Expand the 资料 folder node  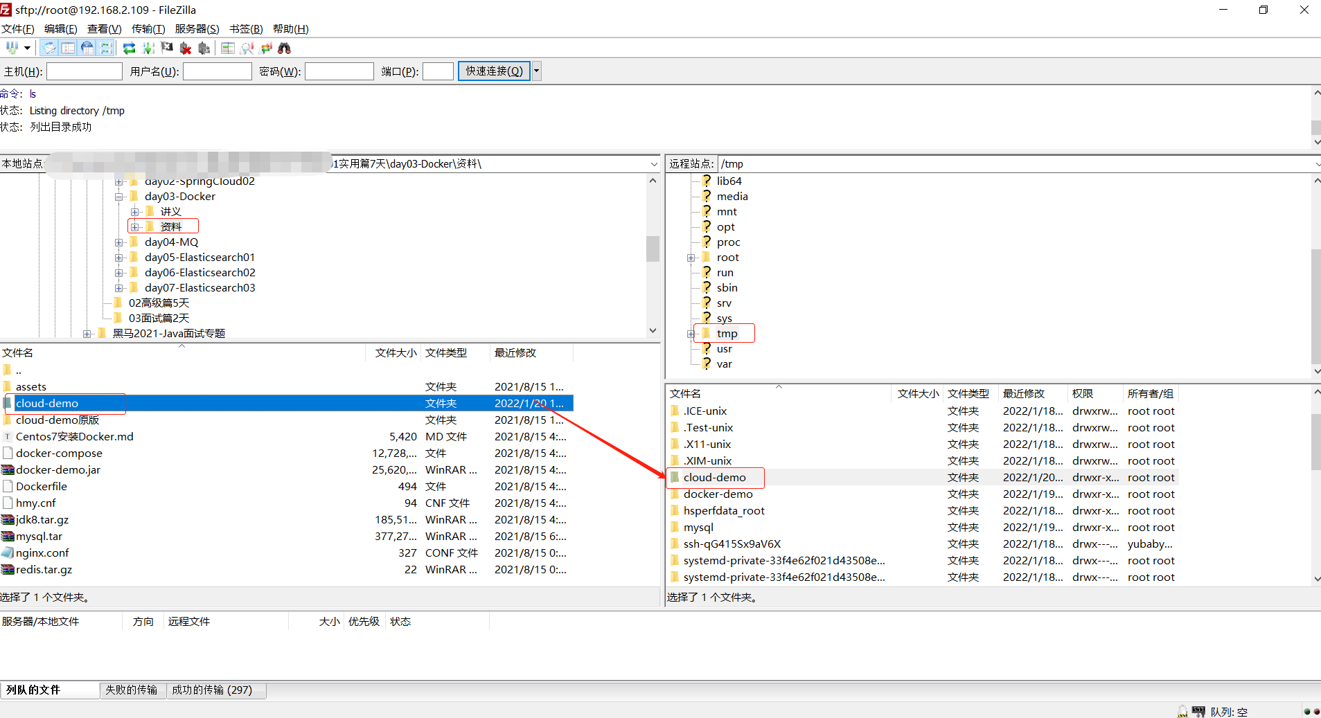click(x=135, y=227)
